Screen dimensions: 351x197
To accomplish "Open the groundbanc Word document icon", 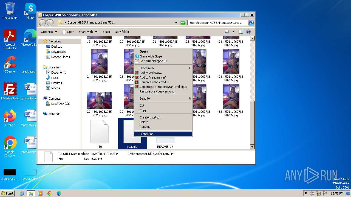I will tap(30, 91).
